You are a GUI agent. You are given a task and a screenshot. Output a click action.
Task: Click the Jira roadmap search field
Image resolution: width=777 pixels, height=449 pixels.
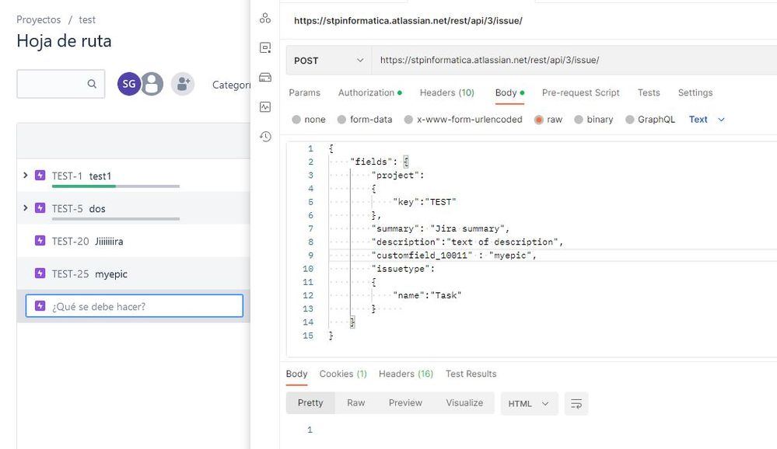pos(61,84)
